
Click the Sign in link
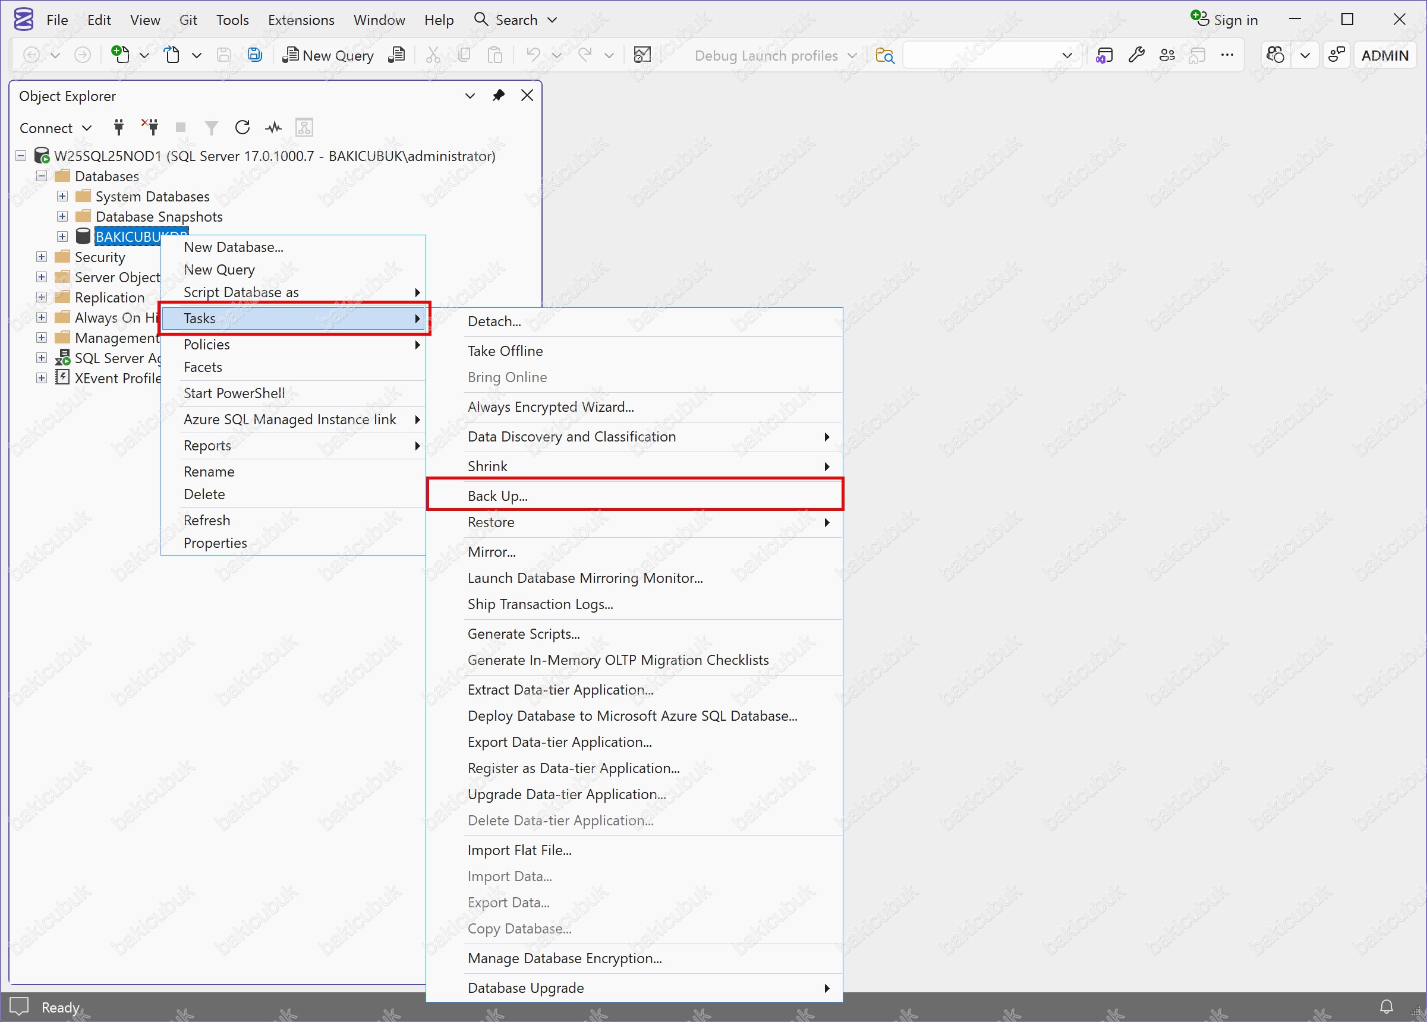tap(1234, 20)
